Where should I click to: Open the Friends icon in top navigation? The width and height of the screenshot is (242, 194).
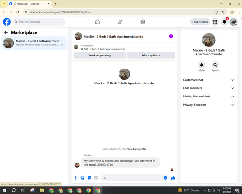point(120,22)
